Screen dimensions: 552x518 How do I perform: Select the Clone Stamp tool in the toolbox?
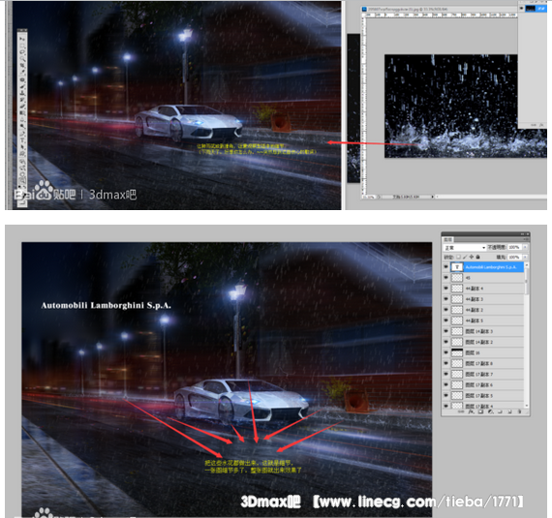tap(22, 93)
